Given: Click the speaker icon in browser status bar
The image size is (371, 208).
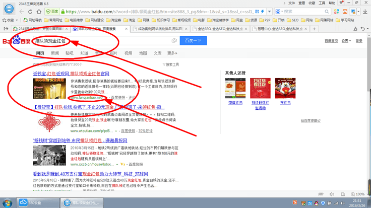Looking at the screenshot, I should (332, 194).
